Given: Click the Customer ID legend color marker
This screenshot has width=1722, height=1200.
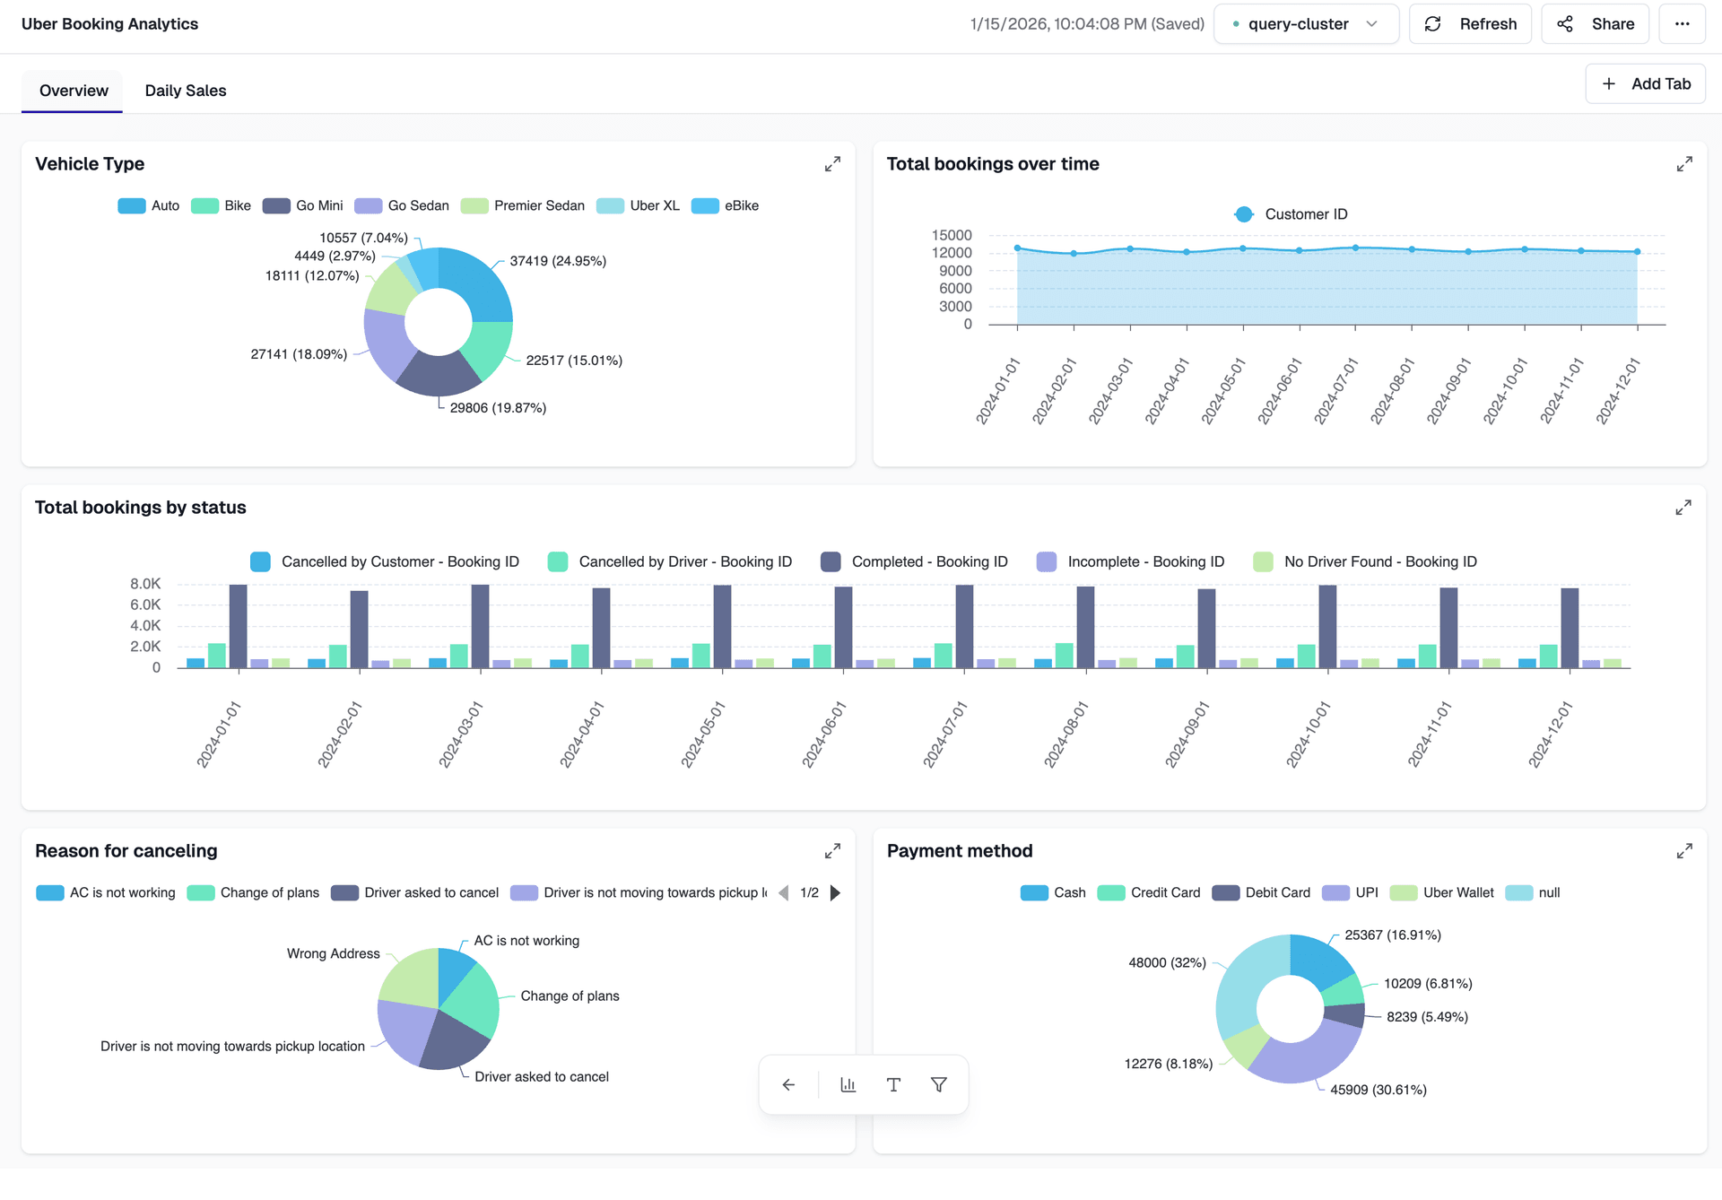Looking at the screenshot, I should [x=1244, y=214].
